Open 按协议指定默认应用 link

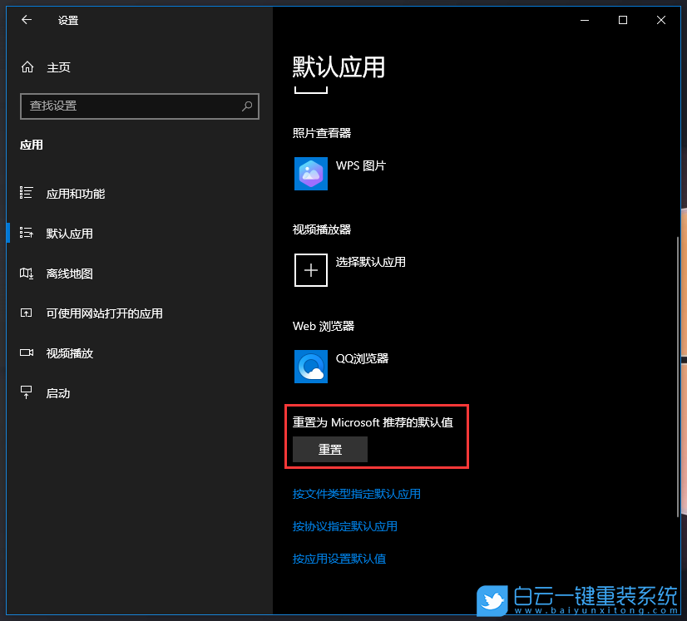[x=344, y=526]
